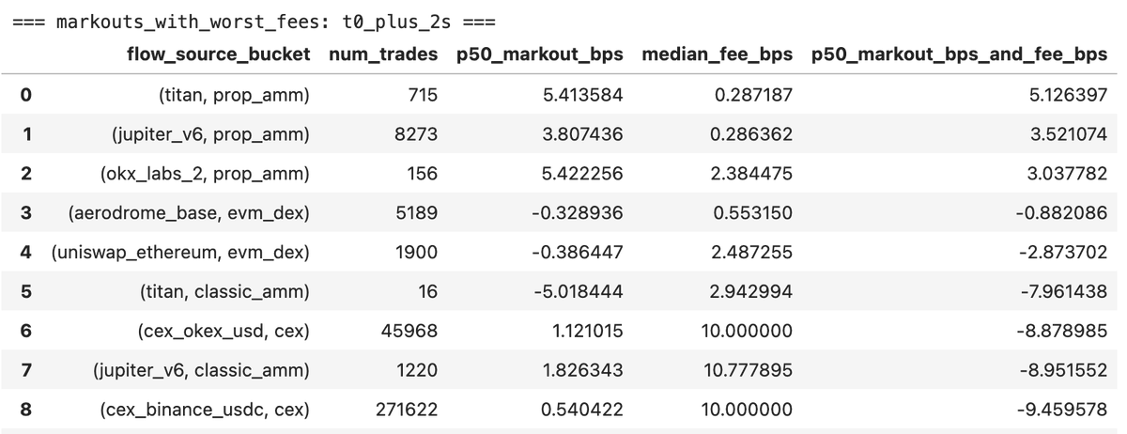Click row index 7
Screen dimensions: 1127x434
tap(26, 371)
